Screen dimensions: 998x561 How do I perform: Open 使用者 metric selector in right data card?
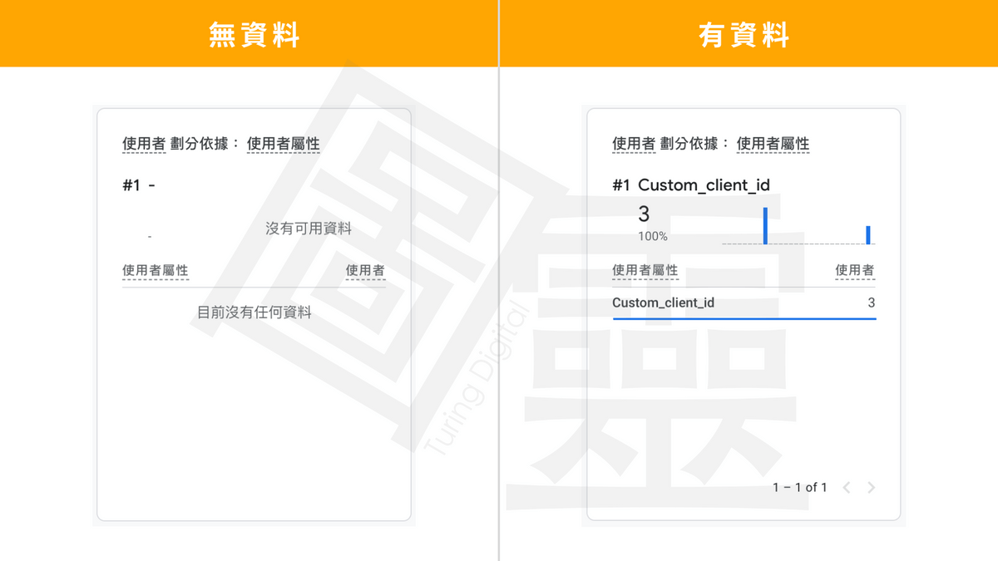[x=634, y=144]
